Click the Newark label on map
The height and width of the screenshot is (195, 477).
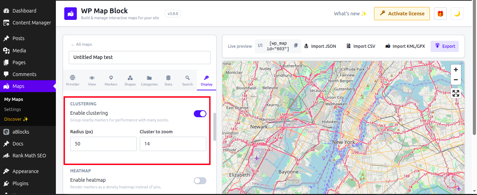coord(259,127)
